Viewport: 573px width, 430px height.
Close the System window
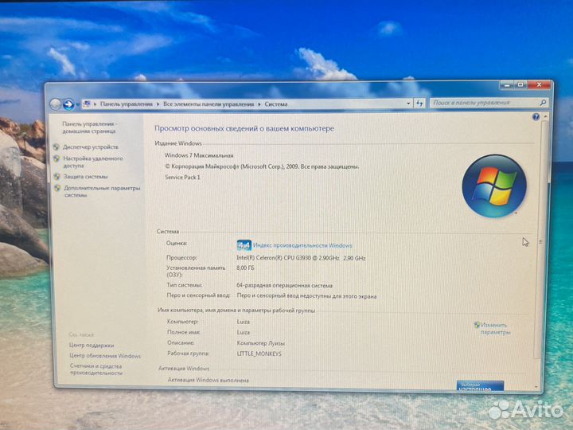click(x=539, y=85)
